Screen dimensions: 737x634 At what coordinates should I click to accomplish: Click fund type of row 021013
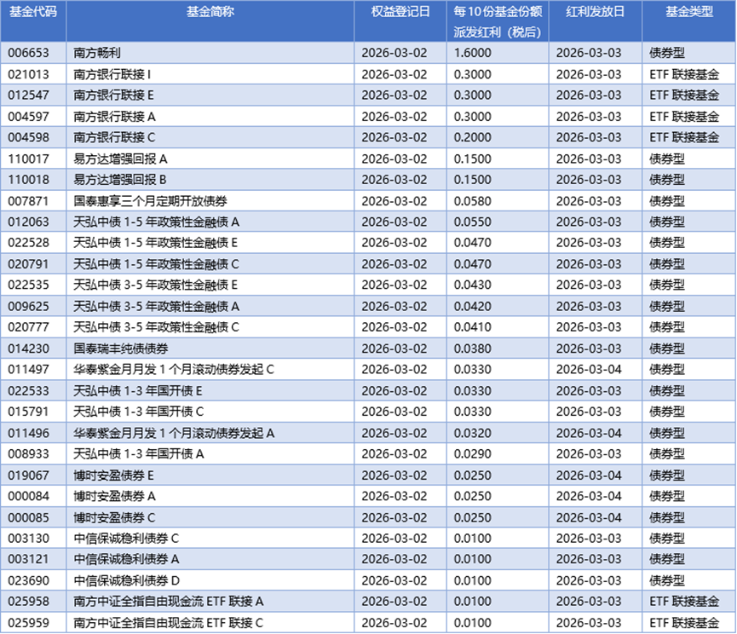click(x=684, y=74)
